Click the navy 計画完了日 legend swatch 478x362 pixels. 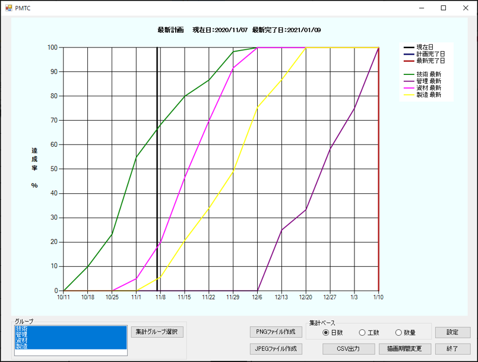[x=409, y=54]
